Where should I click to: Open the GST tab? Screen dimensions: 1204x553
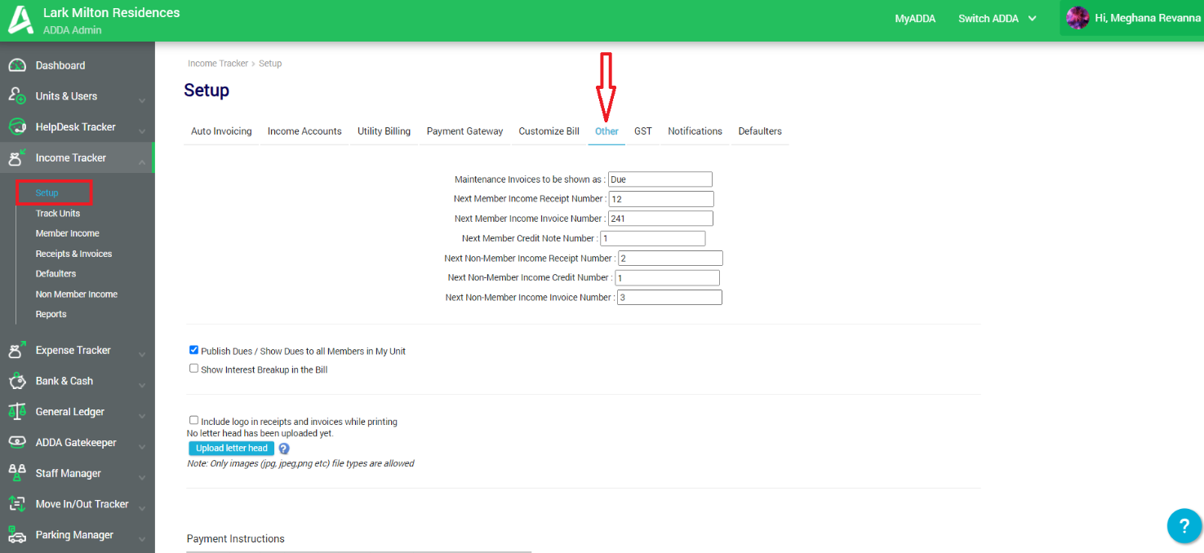[643, 131]
